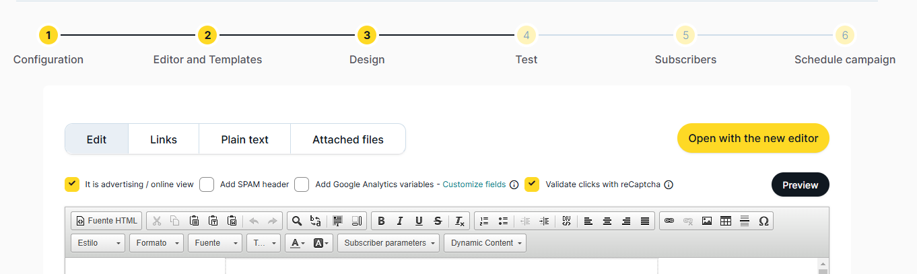
Task: Follow the Customize fields link
Action: (x=474, y=184)
